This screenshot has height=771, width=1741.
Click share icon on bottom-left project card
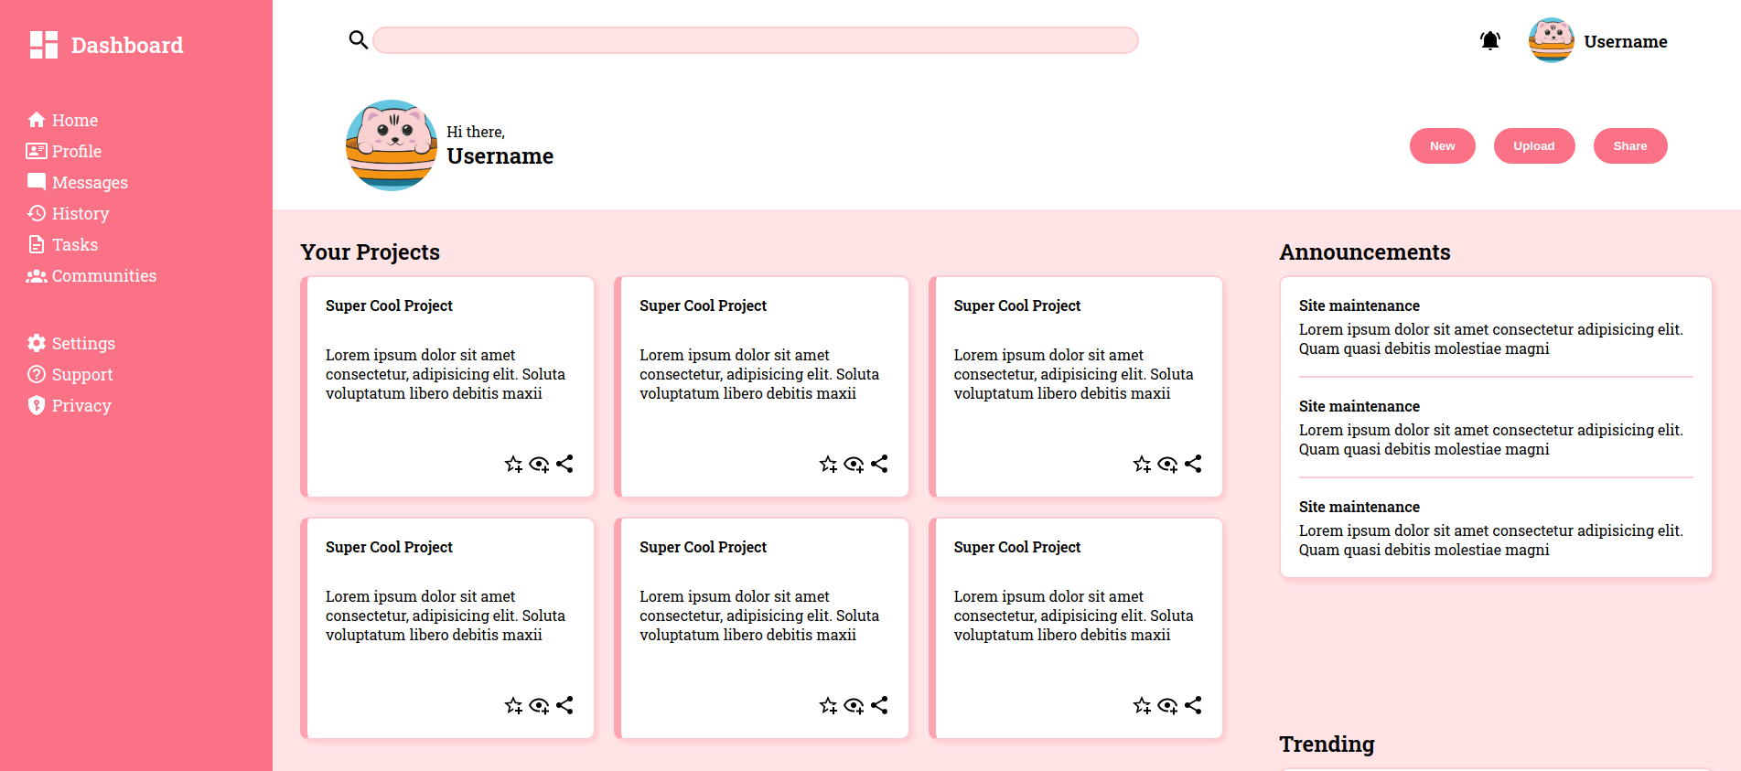click(x=564, y=706)
